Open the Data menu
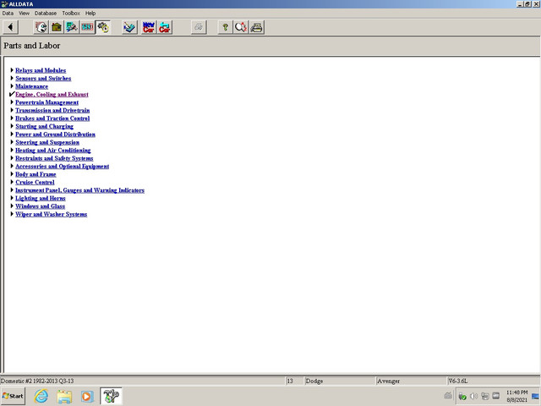 (8, 14)
